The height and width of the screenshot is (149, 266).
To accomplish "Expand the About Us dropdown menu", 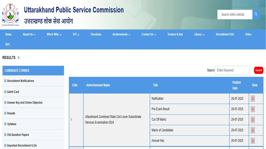I will (29, 34).
